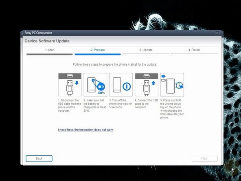The width and height of the screenshot is (241, 181).
Task: Click the 'Device Software Update' heading
Action: (x=47, y=41)
